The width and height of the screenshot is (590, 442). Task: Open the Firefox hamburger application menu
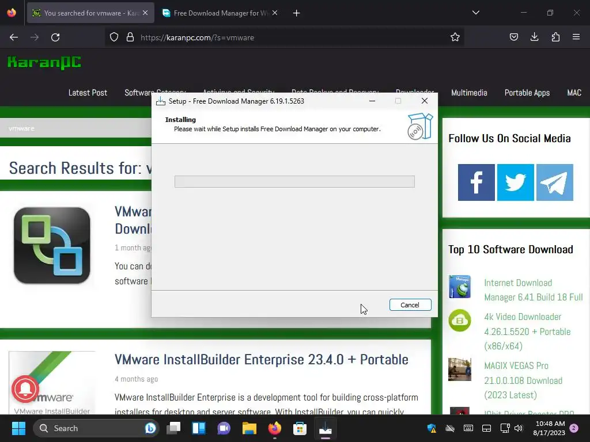click(576, 37)
